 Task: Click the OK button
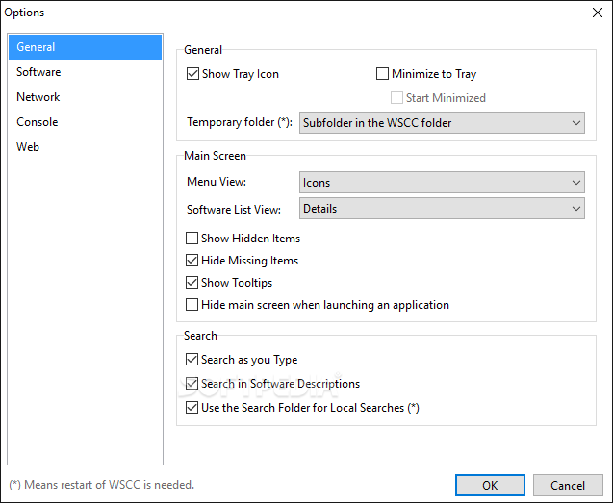tap(490, 485)
